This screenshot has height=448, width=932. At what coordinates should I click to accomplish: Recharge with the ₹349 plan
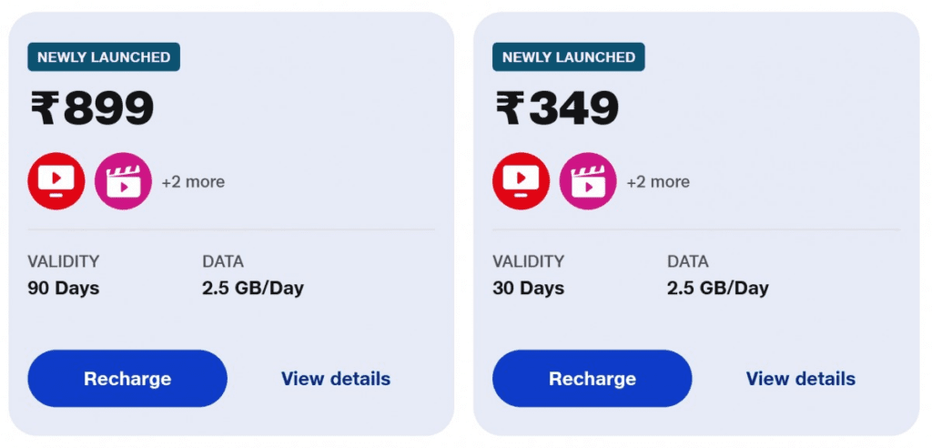pos(592,379)
